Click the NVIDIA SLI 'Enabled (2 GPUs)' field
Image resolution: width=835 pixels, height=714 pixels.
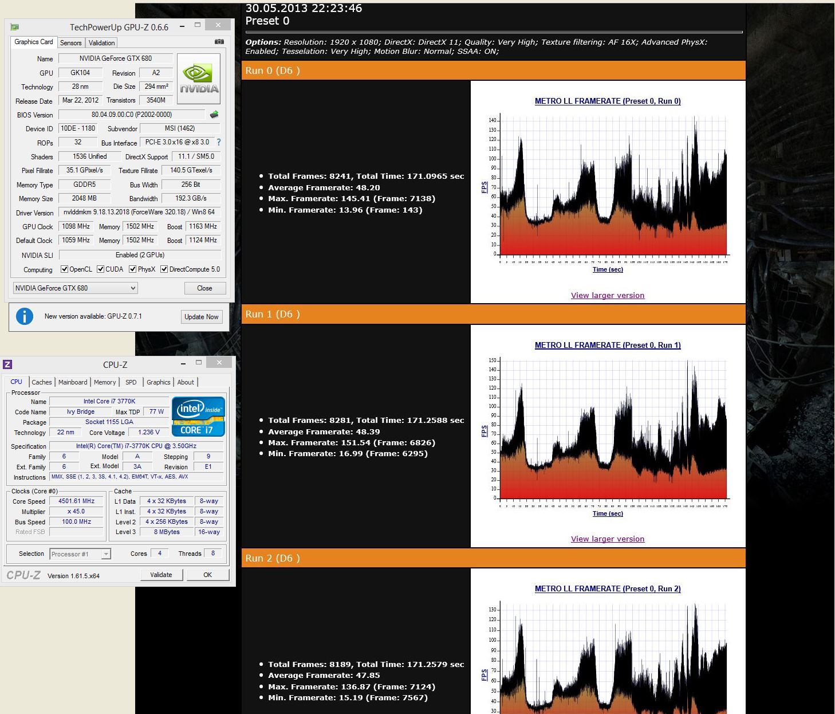(x=140, y=255)
